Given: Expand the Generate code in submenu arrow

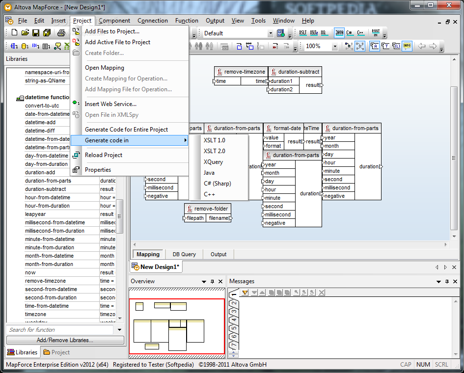Looking at the screenshot, I should (185, 140).
